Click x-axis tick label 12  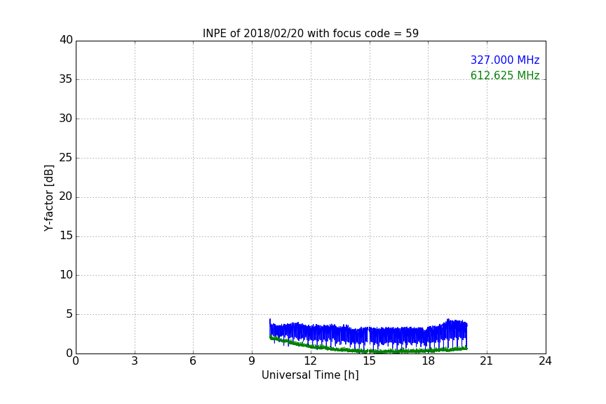click(310, 361)
